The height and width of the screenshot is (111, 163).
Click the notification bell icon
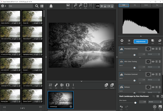51,6
